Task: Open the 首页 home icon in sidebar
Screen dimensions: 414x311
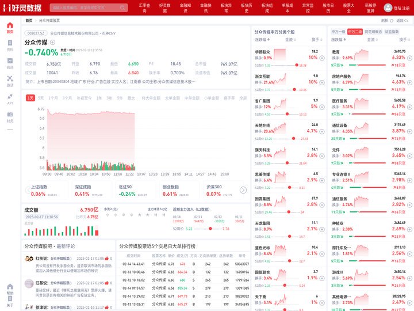Action: 10,28
